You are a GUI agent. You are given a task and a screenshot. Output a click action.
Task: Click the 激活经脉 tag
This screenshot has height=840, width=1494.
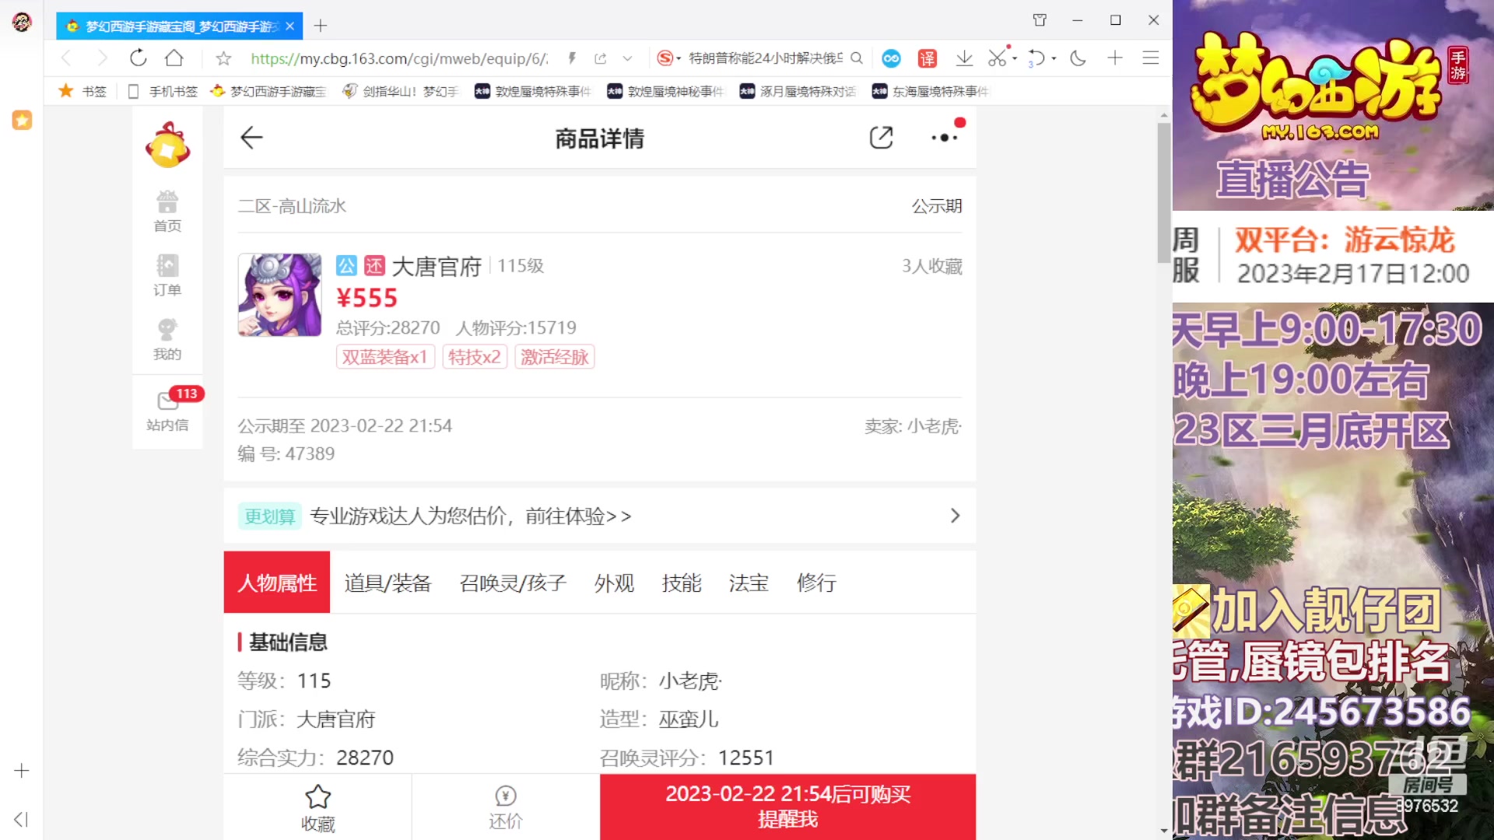point(555,357)
